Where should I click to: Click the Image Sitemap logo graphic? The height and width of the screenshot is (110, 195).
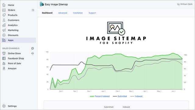pyautogui.click(x=116, y=33)
